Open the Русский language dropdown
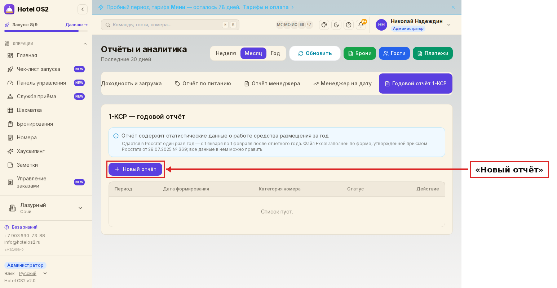 pos(33,274)
